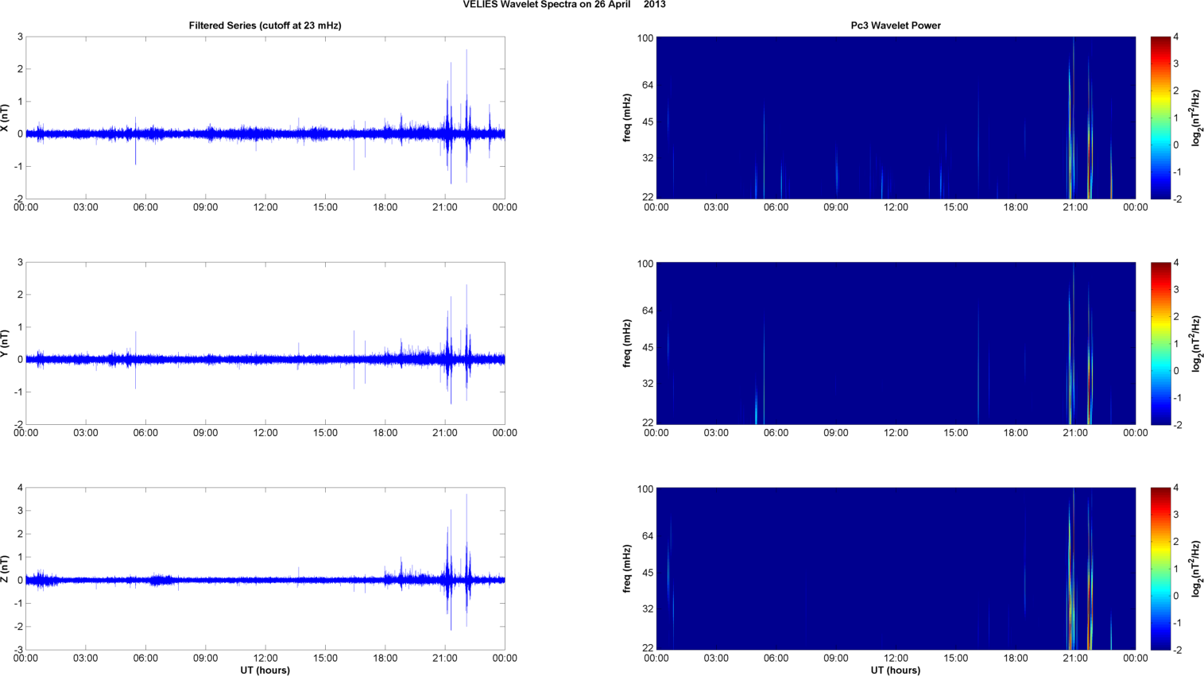Click the '12:00' tick under the X filtered series
The width and height of the screenshot is (1204, 676).
coord(265,207)
